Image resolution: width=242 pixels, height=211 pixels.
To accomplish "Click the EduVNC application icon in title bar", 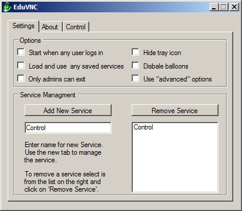I will point(7,7).
